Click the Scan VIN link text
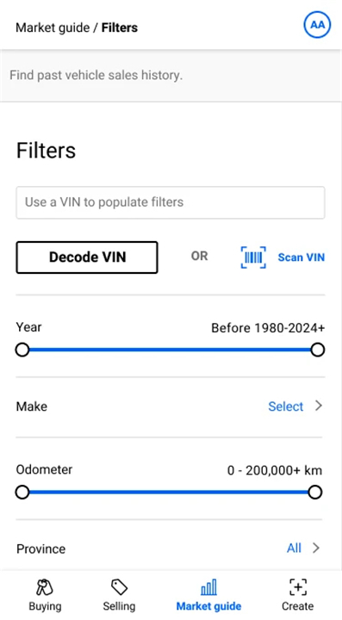The height and width of the screenshot is (620, 342). [x=302, y=257]
